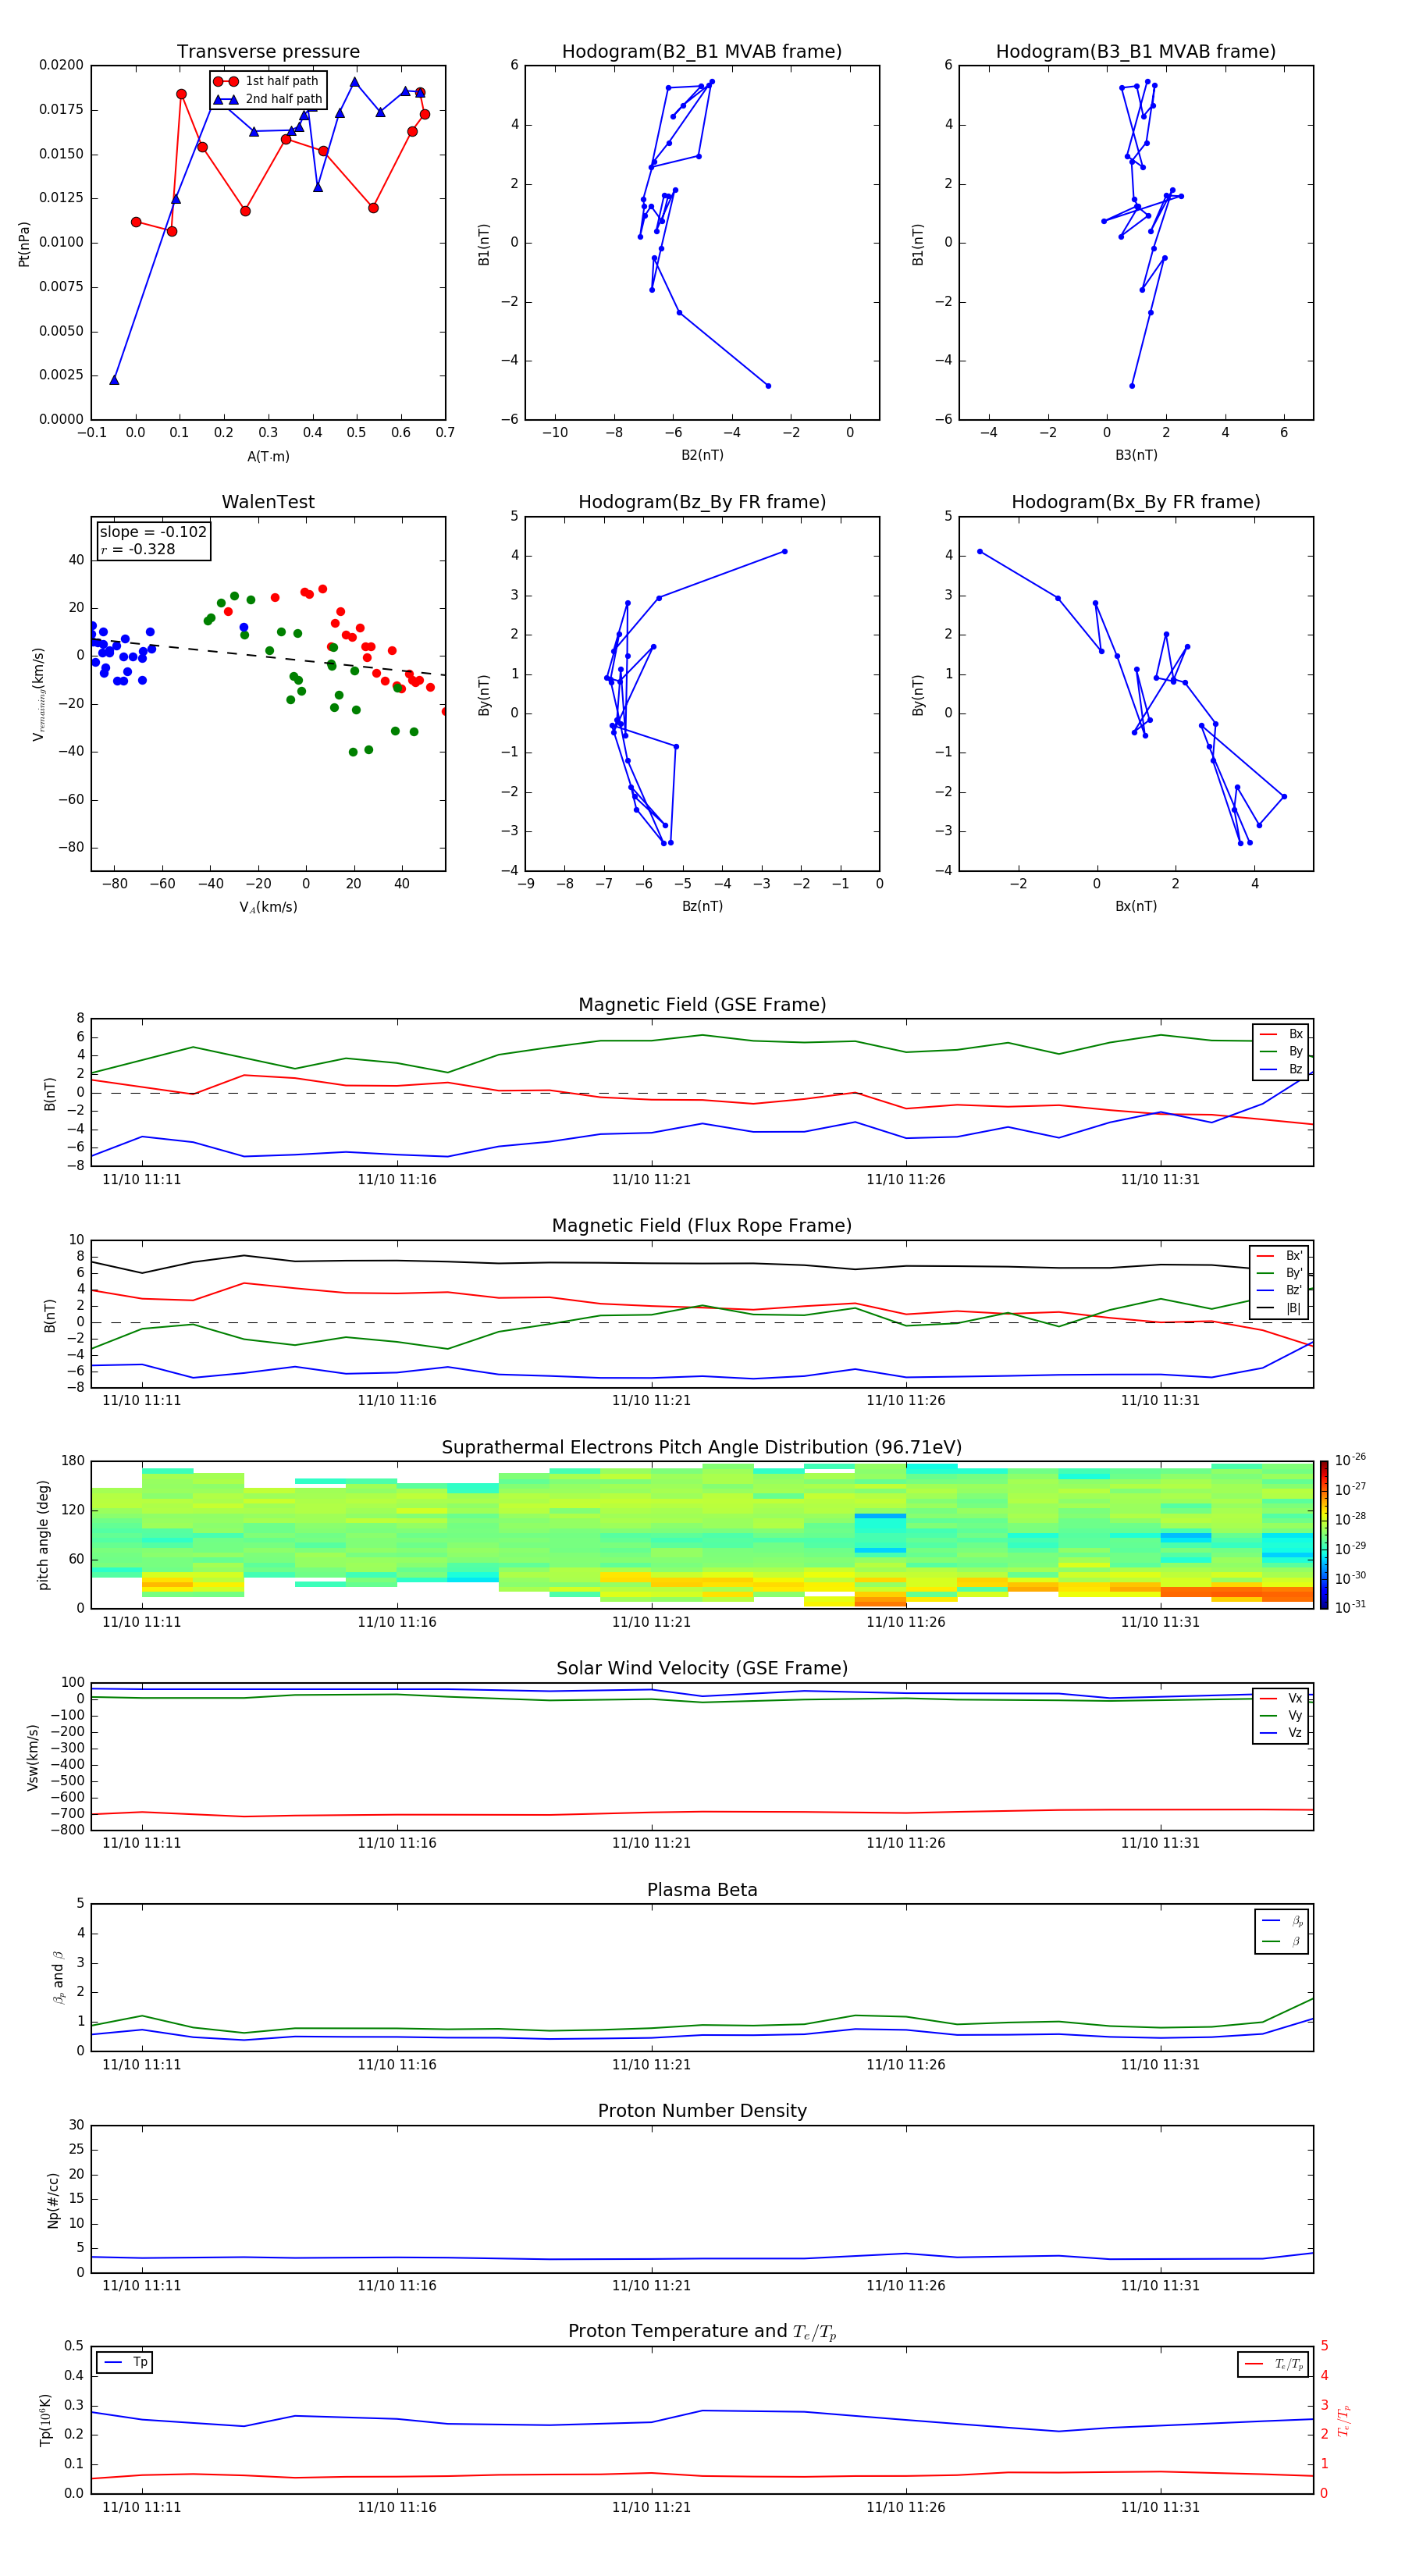Select "Vy" in the velocity legend
Screen dimensions: 1405x2576
(x=1281, y=1716)
